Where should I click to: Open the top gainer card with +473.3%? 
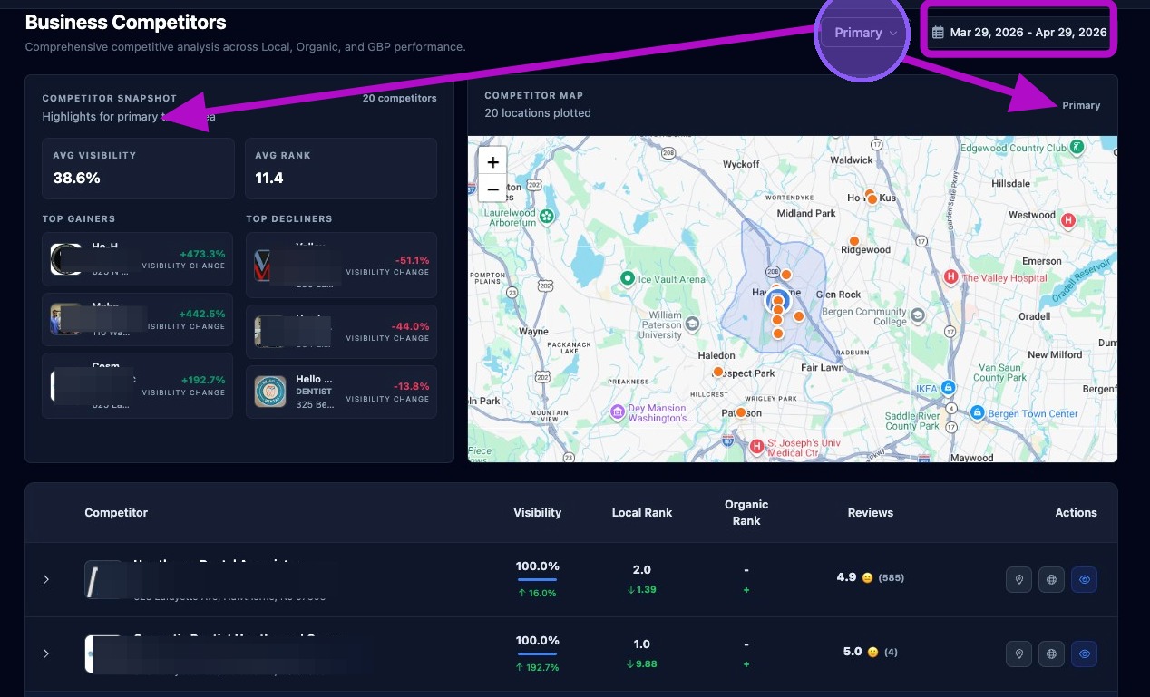coord(138,259)
